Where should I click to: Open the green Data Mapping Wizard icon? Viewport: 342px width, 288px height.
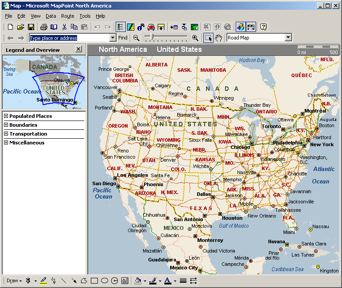click(x=194, y=27)
